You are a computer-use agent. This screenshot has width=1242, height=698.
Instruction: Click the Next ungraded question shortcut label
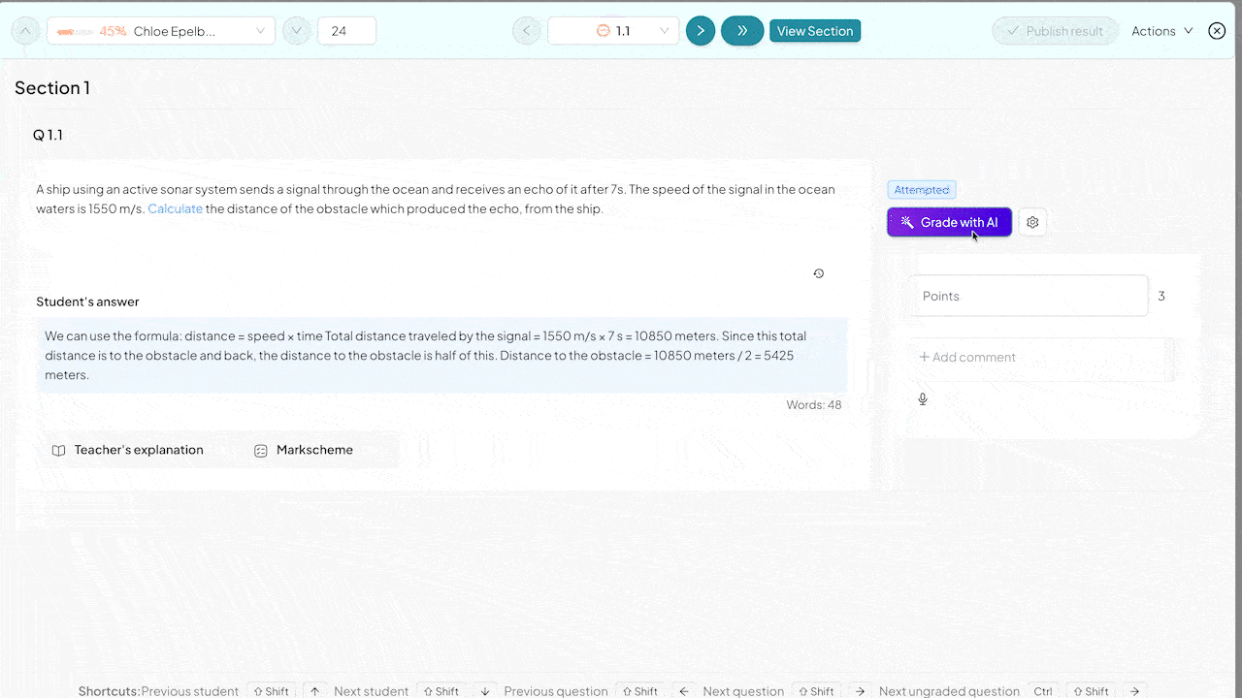click(949, 691)
